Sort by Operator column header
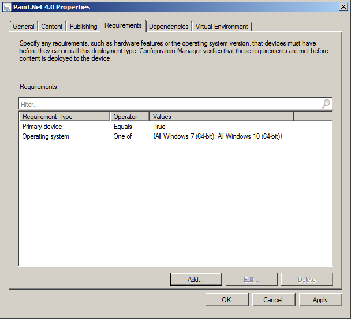The image size is (351, 319). [130, 117]
